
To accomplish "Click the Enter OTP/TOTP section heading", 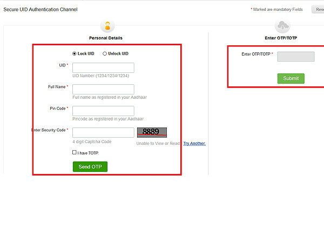I will [282, 38].
